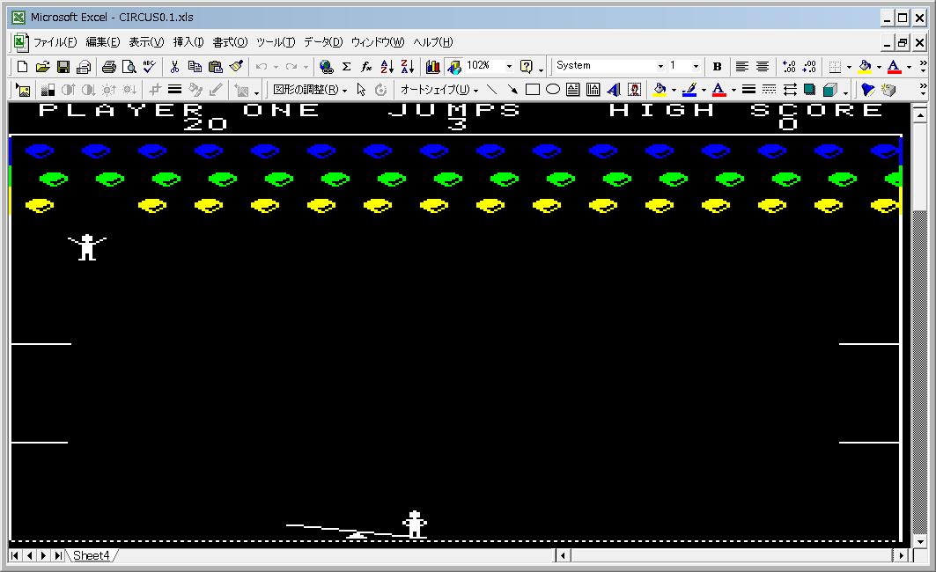936x572 pixels.
Task: Toggle the Select Objects pointer tool
Action: 361,90
